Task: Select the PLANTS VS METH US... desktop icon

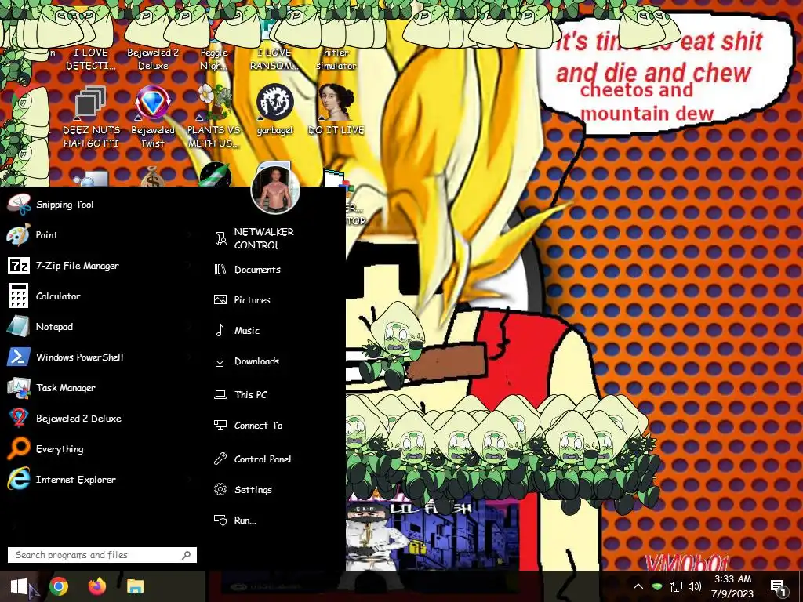Action: pyautogui.click(x=213, y=117)
